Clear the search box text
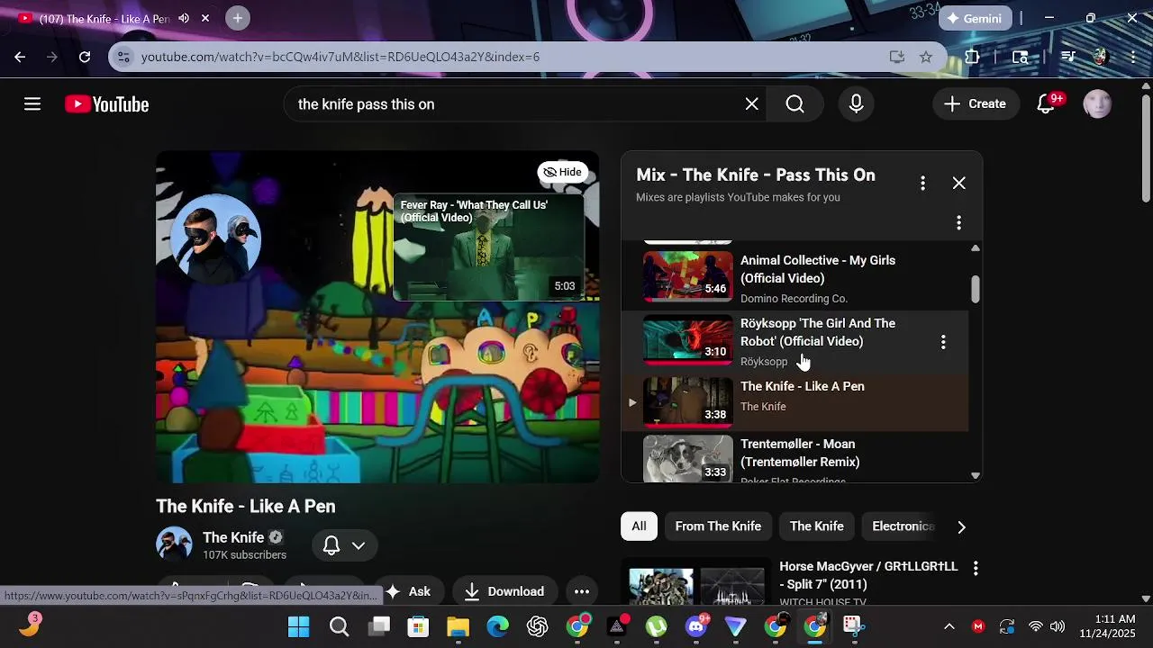The image size is (1153, 648). (x=752, y=104)
